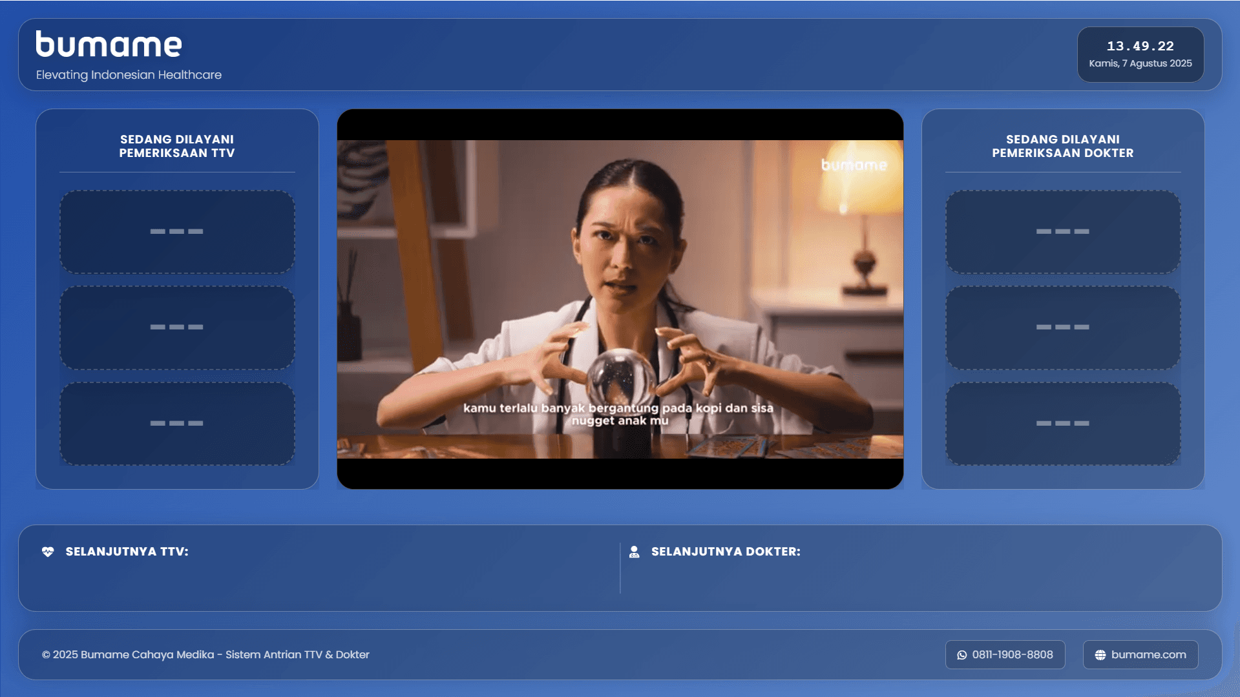Viewport: 1240px width, 697px height.
Task: Select the first empty TTV queue slot
Action: click(x=177, y=231)
